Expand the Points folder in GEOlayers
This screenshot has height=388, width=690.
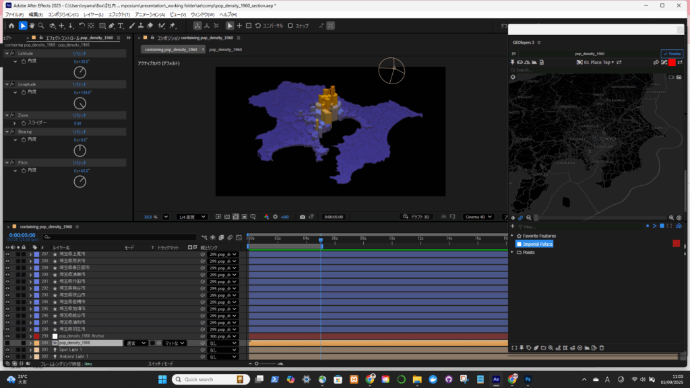(x=512, y=252)
